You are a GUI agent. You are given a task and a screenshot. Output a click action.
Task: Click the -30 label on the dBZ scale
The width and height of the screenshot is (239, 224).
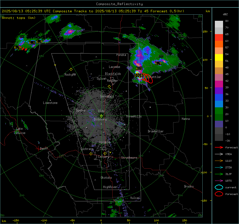tap(228, 141)
